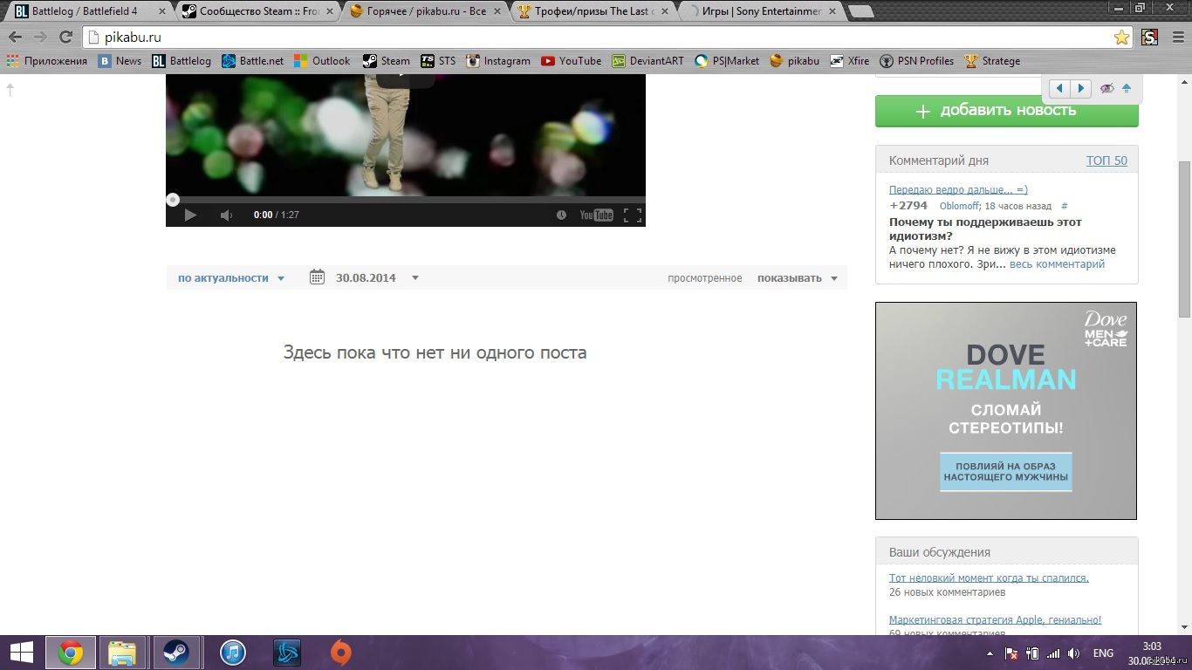Open Steam from taskbar
Viewport: 1192px width, 670px height.
coord(177,653)
